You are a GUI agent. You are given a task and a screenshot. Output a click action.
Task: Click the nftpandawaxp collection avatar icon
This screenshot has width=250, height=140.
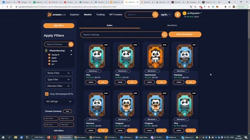click(x=46, y=51)
